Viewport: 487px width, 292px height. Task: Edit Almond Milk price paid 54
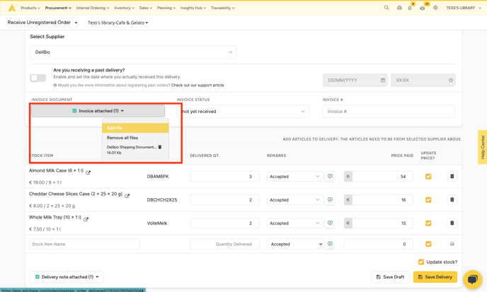(x=382, y=176)
